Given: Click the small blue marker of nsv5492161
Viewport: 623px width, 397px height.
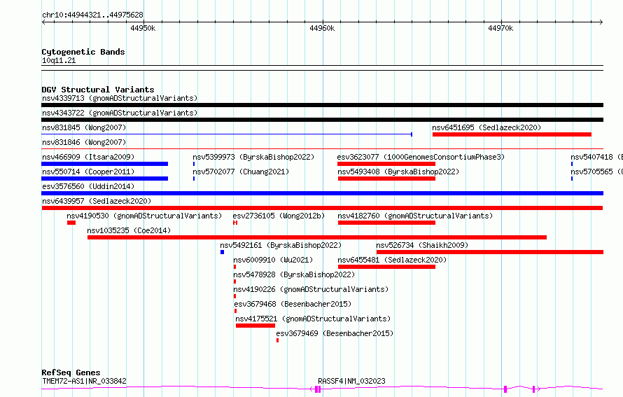Looking at the screenshot, I should (x=222, y=252).
